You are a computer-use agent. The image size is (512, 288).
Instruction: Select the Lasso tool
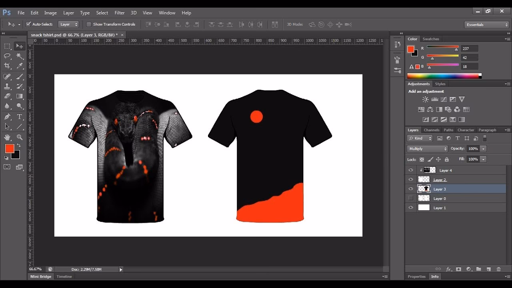tap(7, 56)
